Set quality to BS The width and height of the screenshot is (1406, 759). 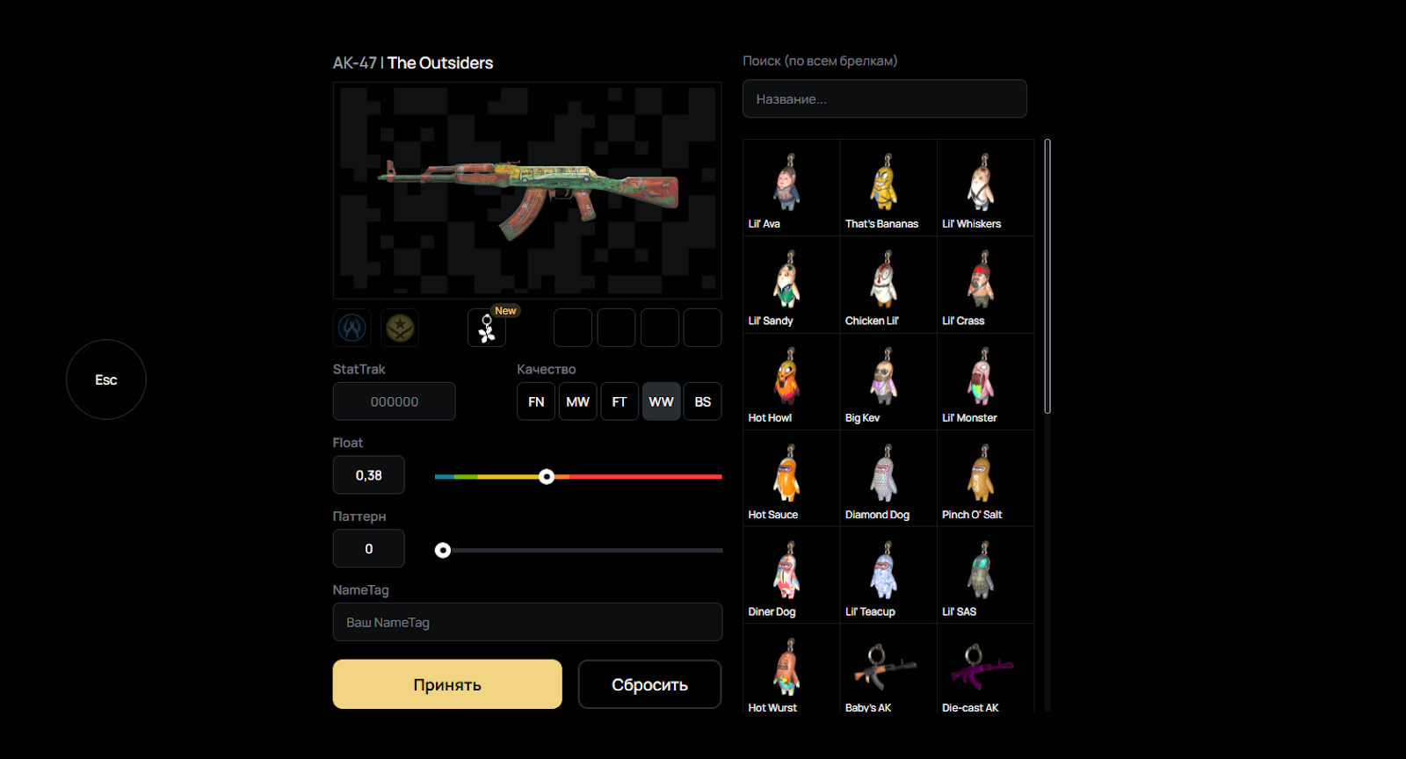click(x=703, y=401)
